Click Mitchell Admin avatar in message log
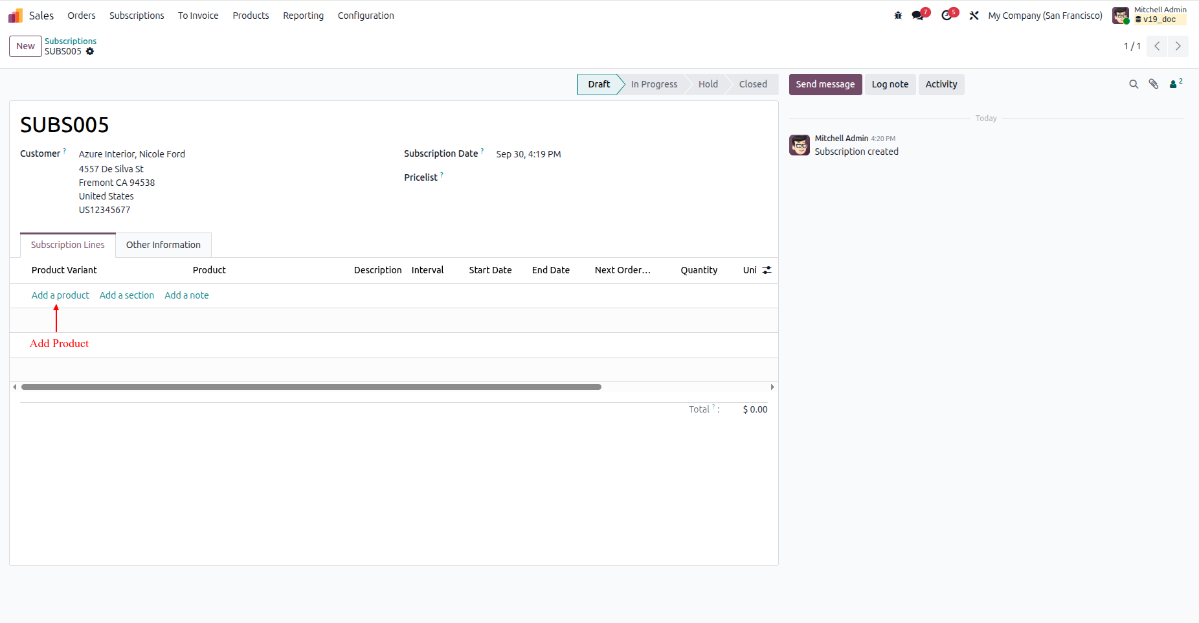Viewport: 1199px width, 623px height. [x=800, y=145]
